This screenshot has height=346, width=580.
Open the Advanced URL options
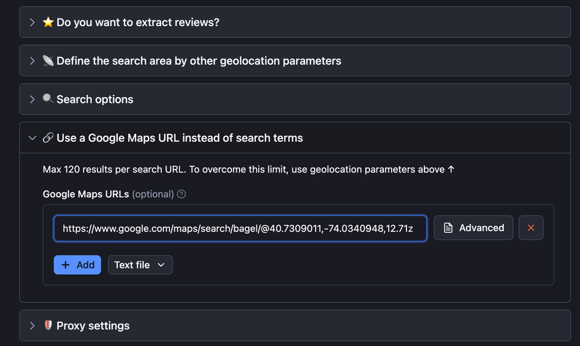click(473, 227)
